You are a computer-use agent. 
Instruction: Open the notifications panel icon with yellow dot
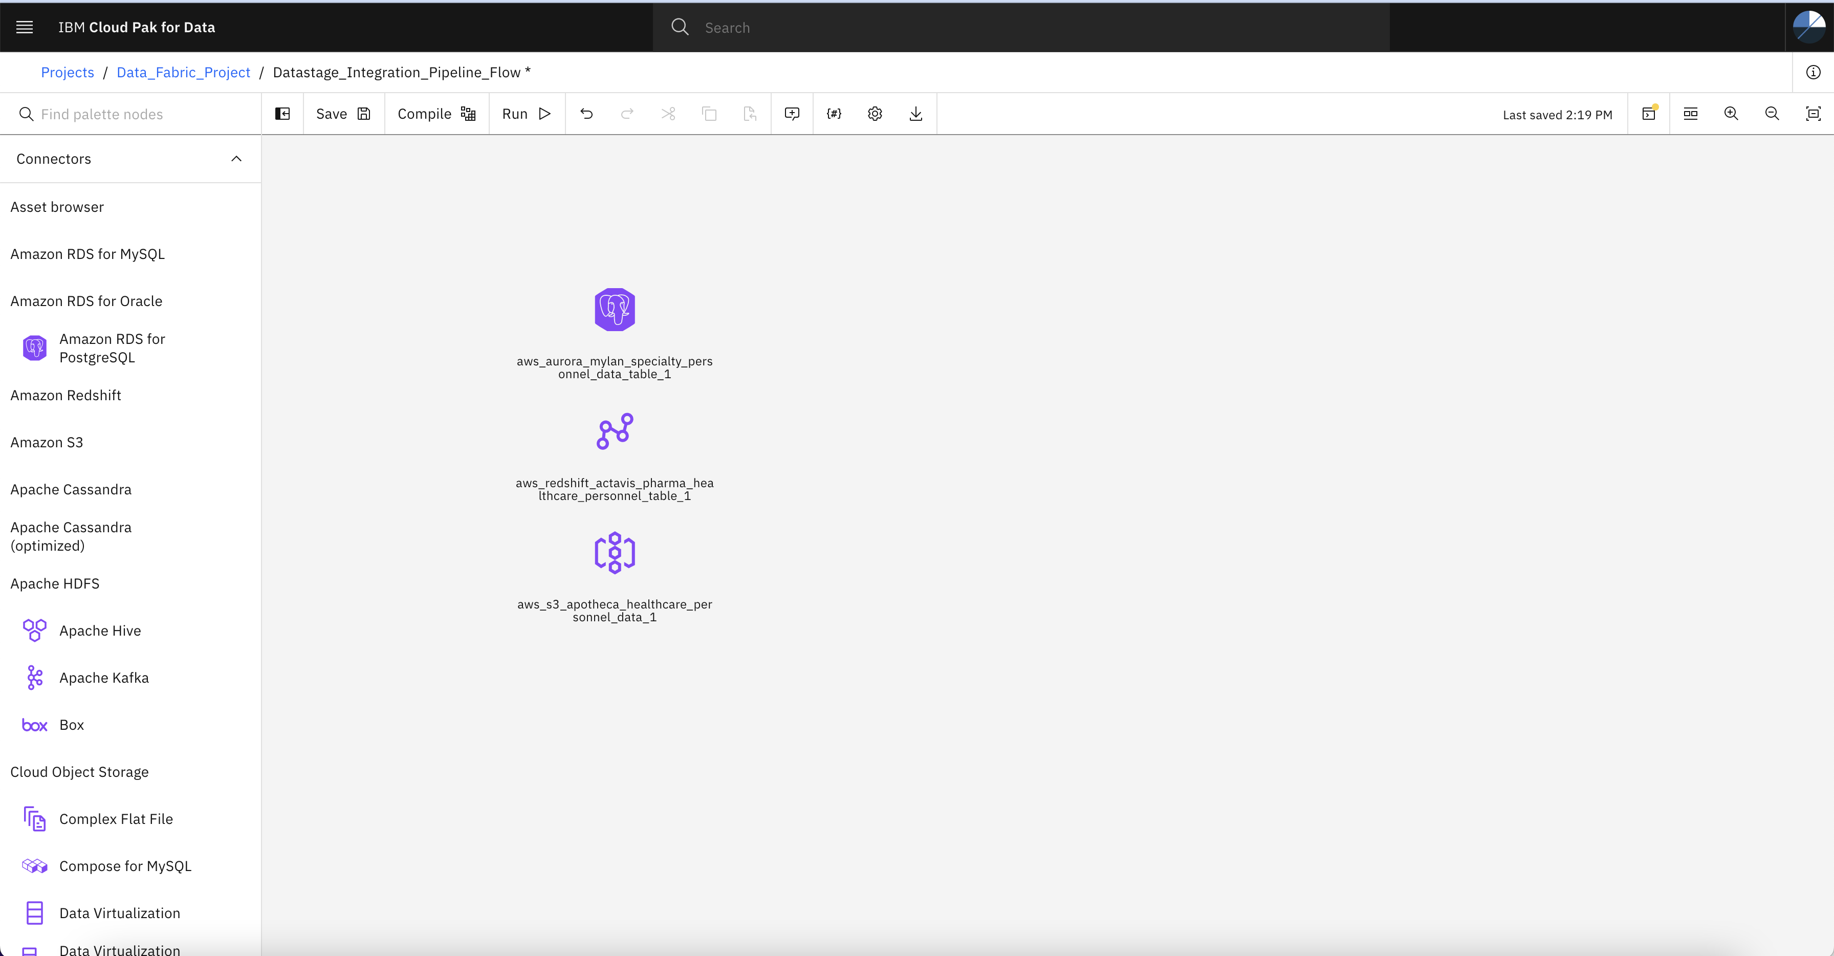pos(1649,113)
